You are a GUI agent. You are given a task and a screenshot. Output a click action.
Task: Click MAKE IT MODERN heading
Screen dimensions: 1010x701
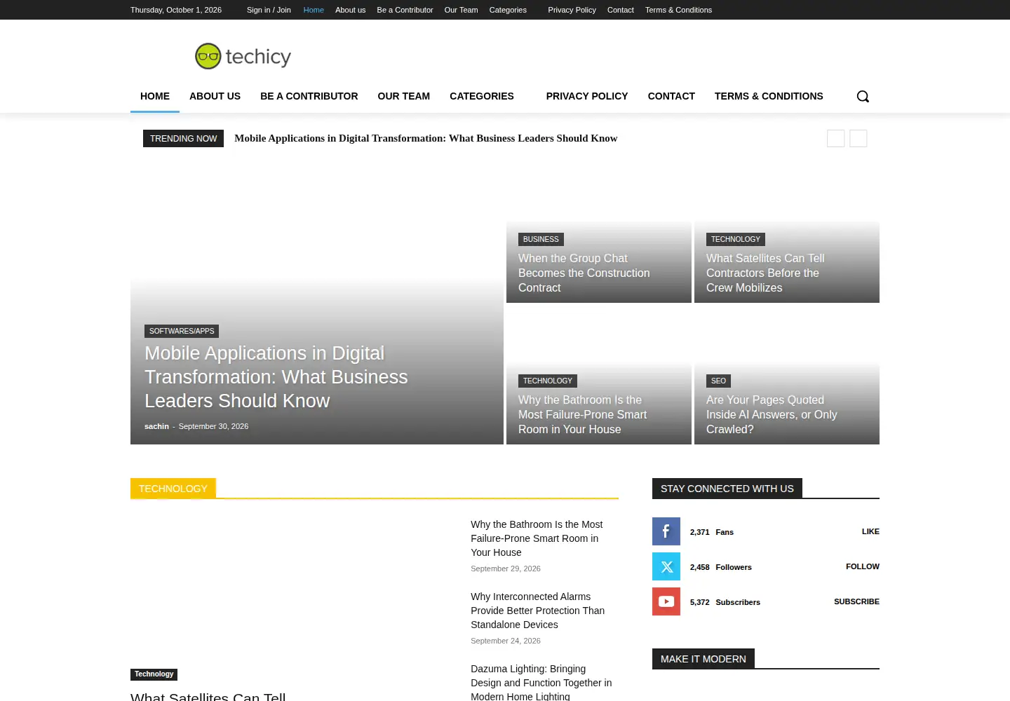click(x=703, y=659)
